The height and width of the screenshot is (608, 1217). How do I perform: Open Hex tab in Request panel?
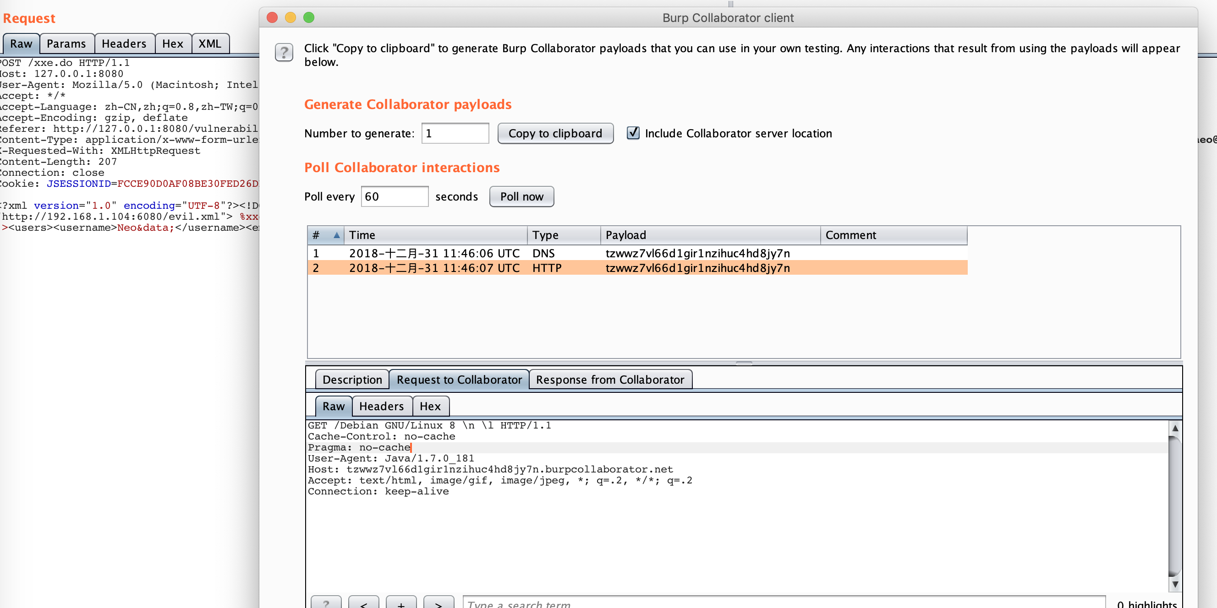[x=172, y=43]
